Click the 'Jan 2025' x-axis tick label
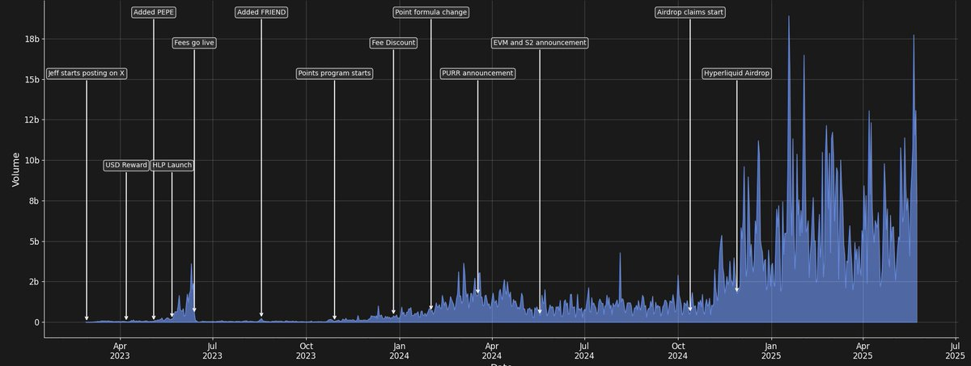Image resolution: width=971 pixels, height=366 pixels. click(771, 350)
